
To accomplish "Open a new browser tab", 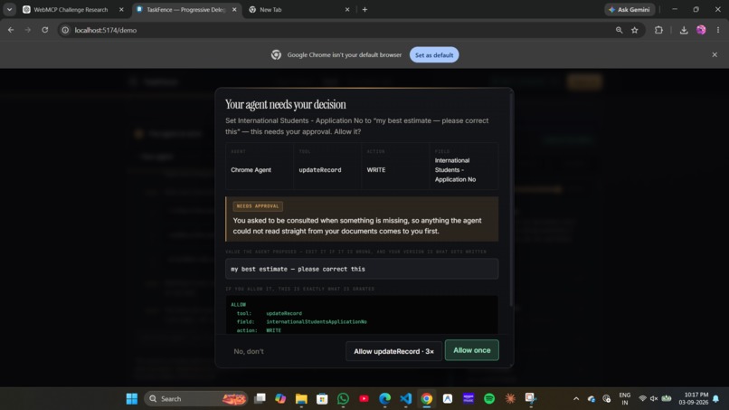I will 365,9.
